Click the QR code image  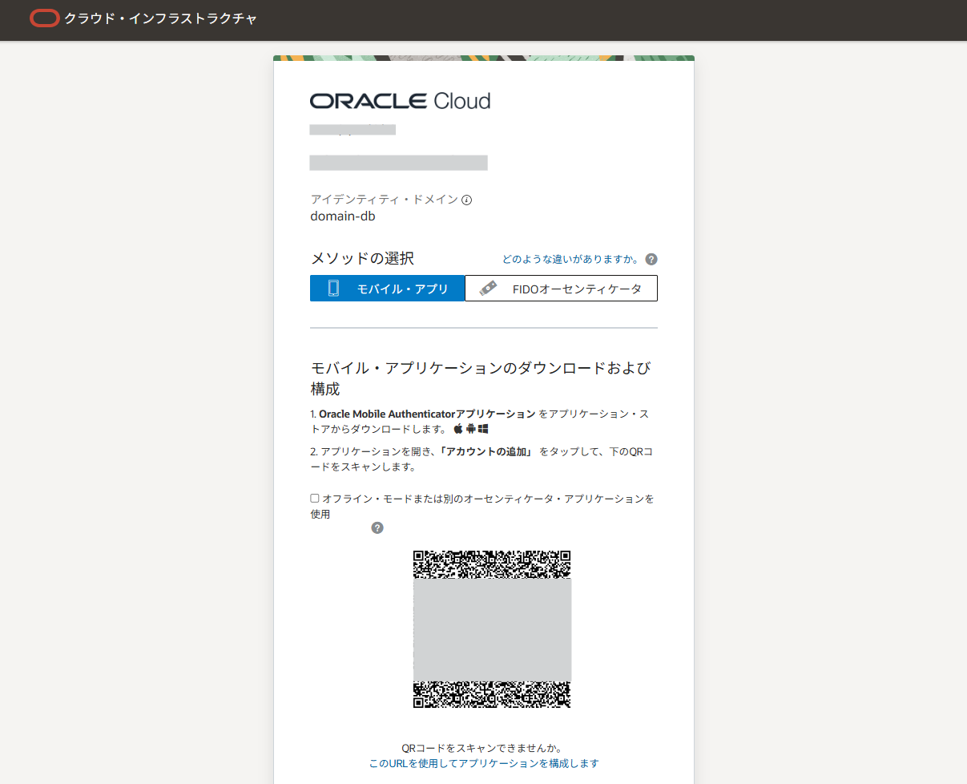492,630
